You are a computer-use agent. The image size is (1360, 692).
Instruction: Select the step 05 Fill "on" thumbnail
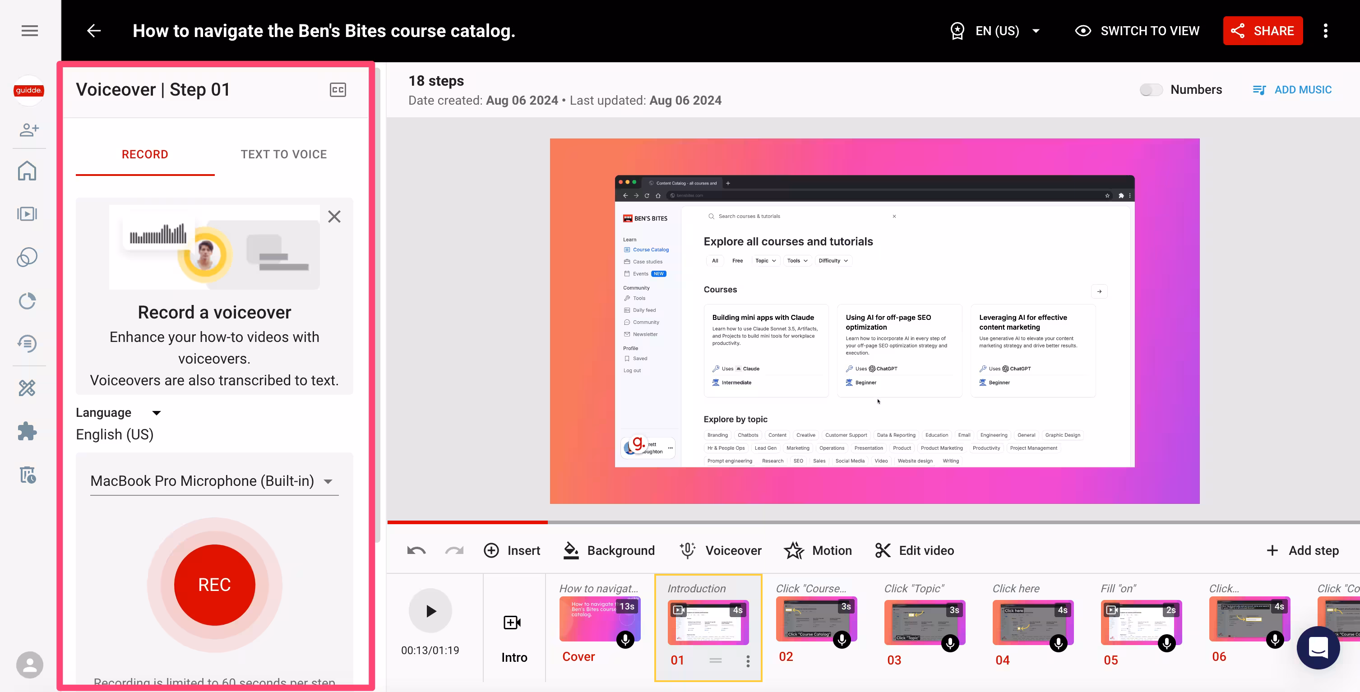(x=1141, y=623)
